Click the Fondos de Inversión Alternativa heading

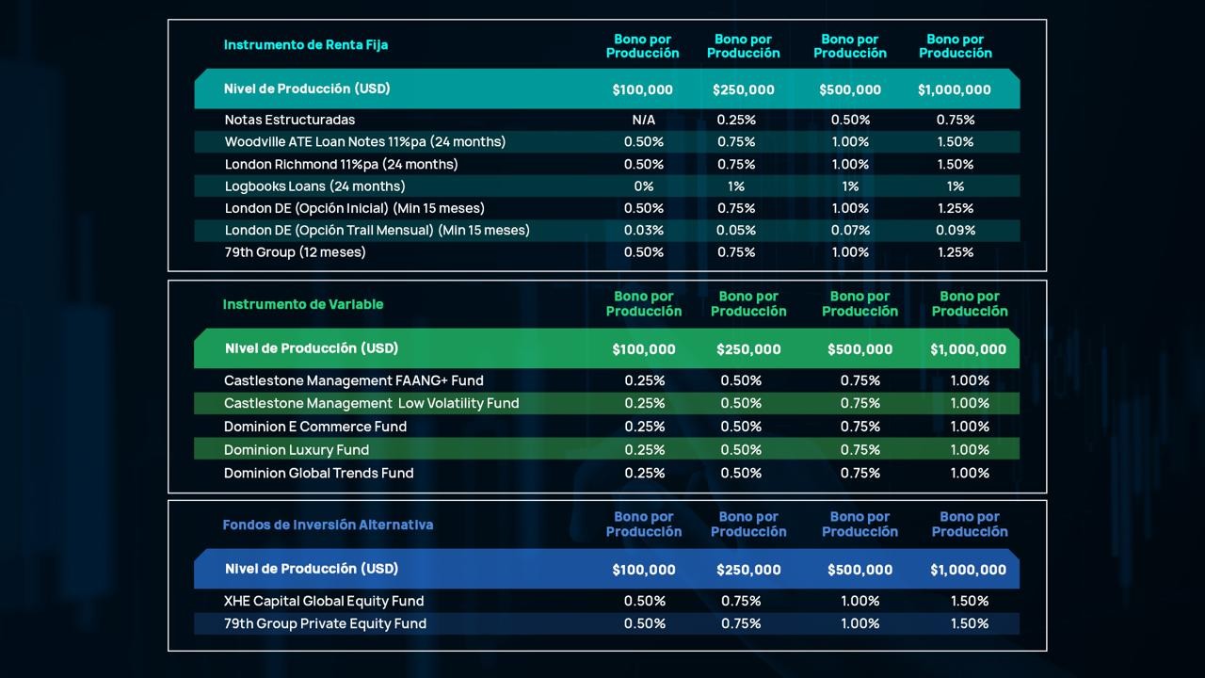point(328,525)
